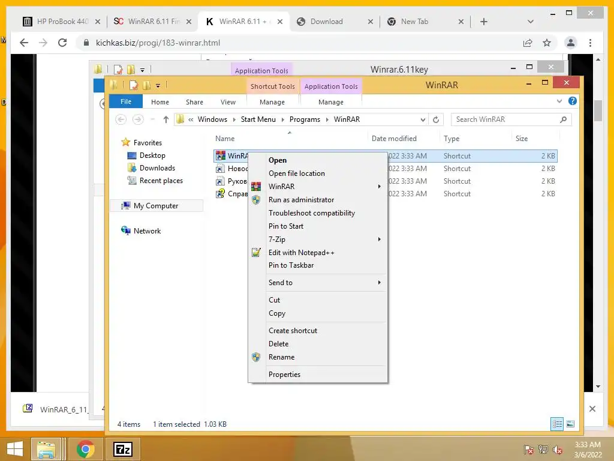614x461 pixels.
Task: Click the Explorer Back arrow in WinRAR window
Action: [121, 119]
